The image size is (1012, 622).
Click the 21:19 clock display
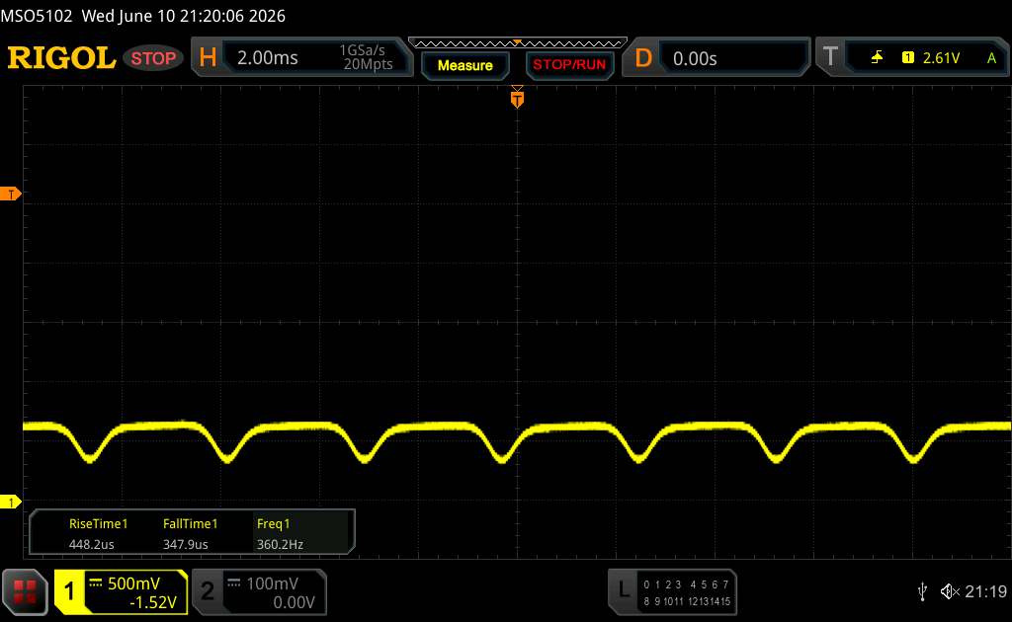pos(985,591)
